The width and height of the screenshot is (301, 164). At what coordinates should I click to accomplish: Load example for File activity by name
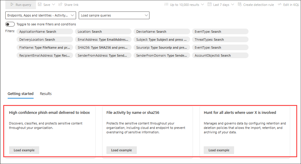tap(121, 150)
